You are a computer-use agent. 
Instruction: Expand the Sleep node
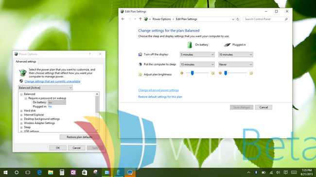[x=21, y=128]
